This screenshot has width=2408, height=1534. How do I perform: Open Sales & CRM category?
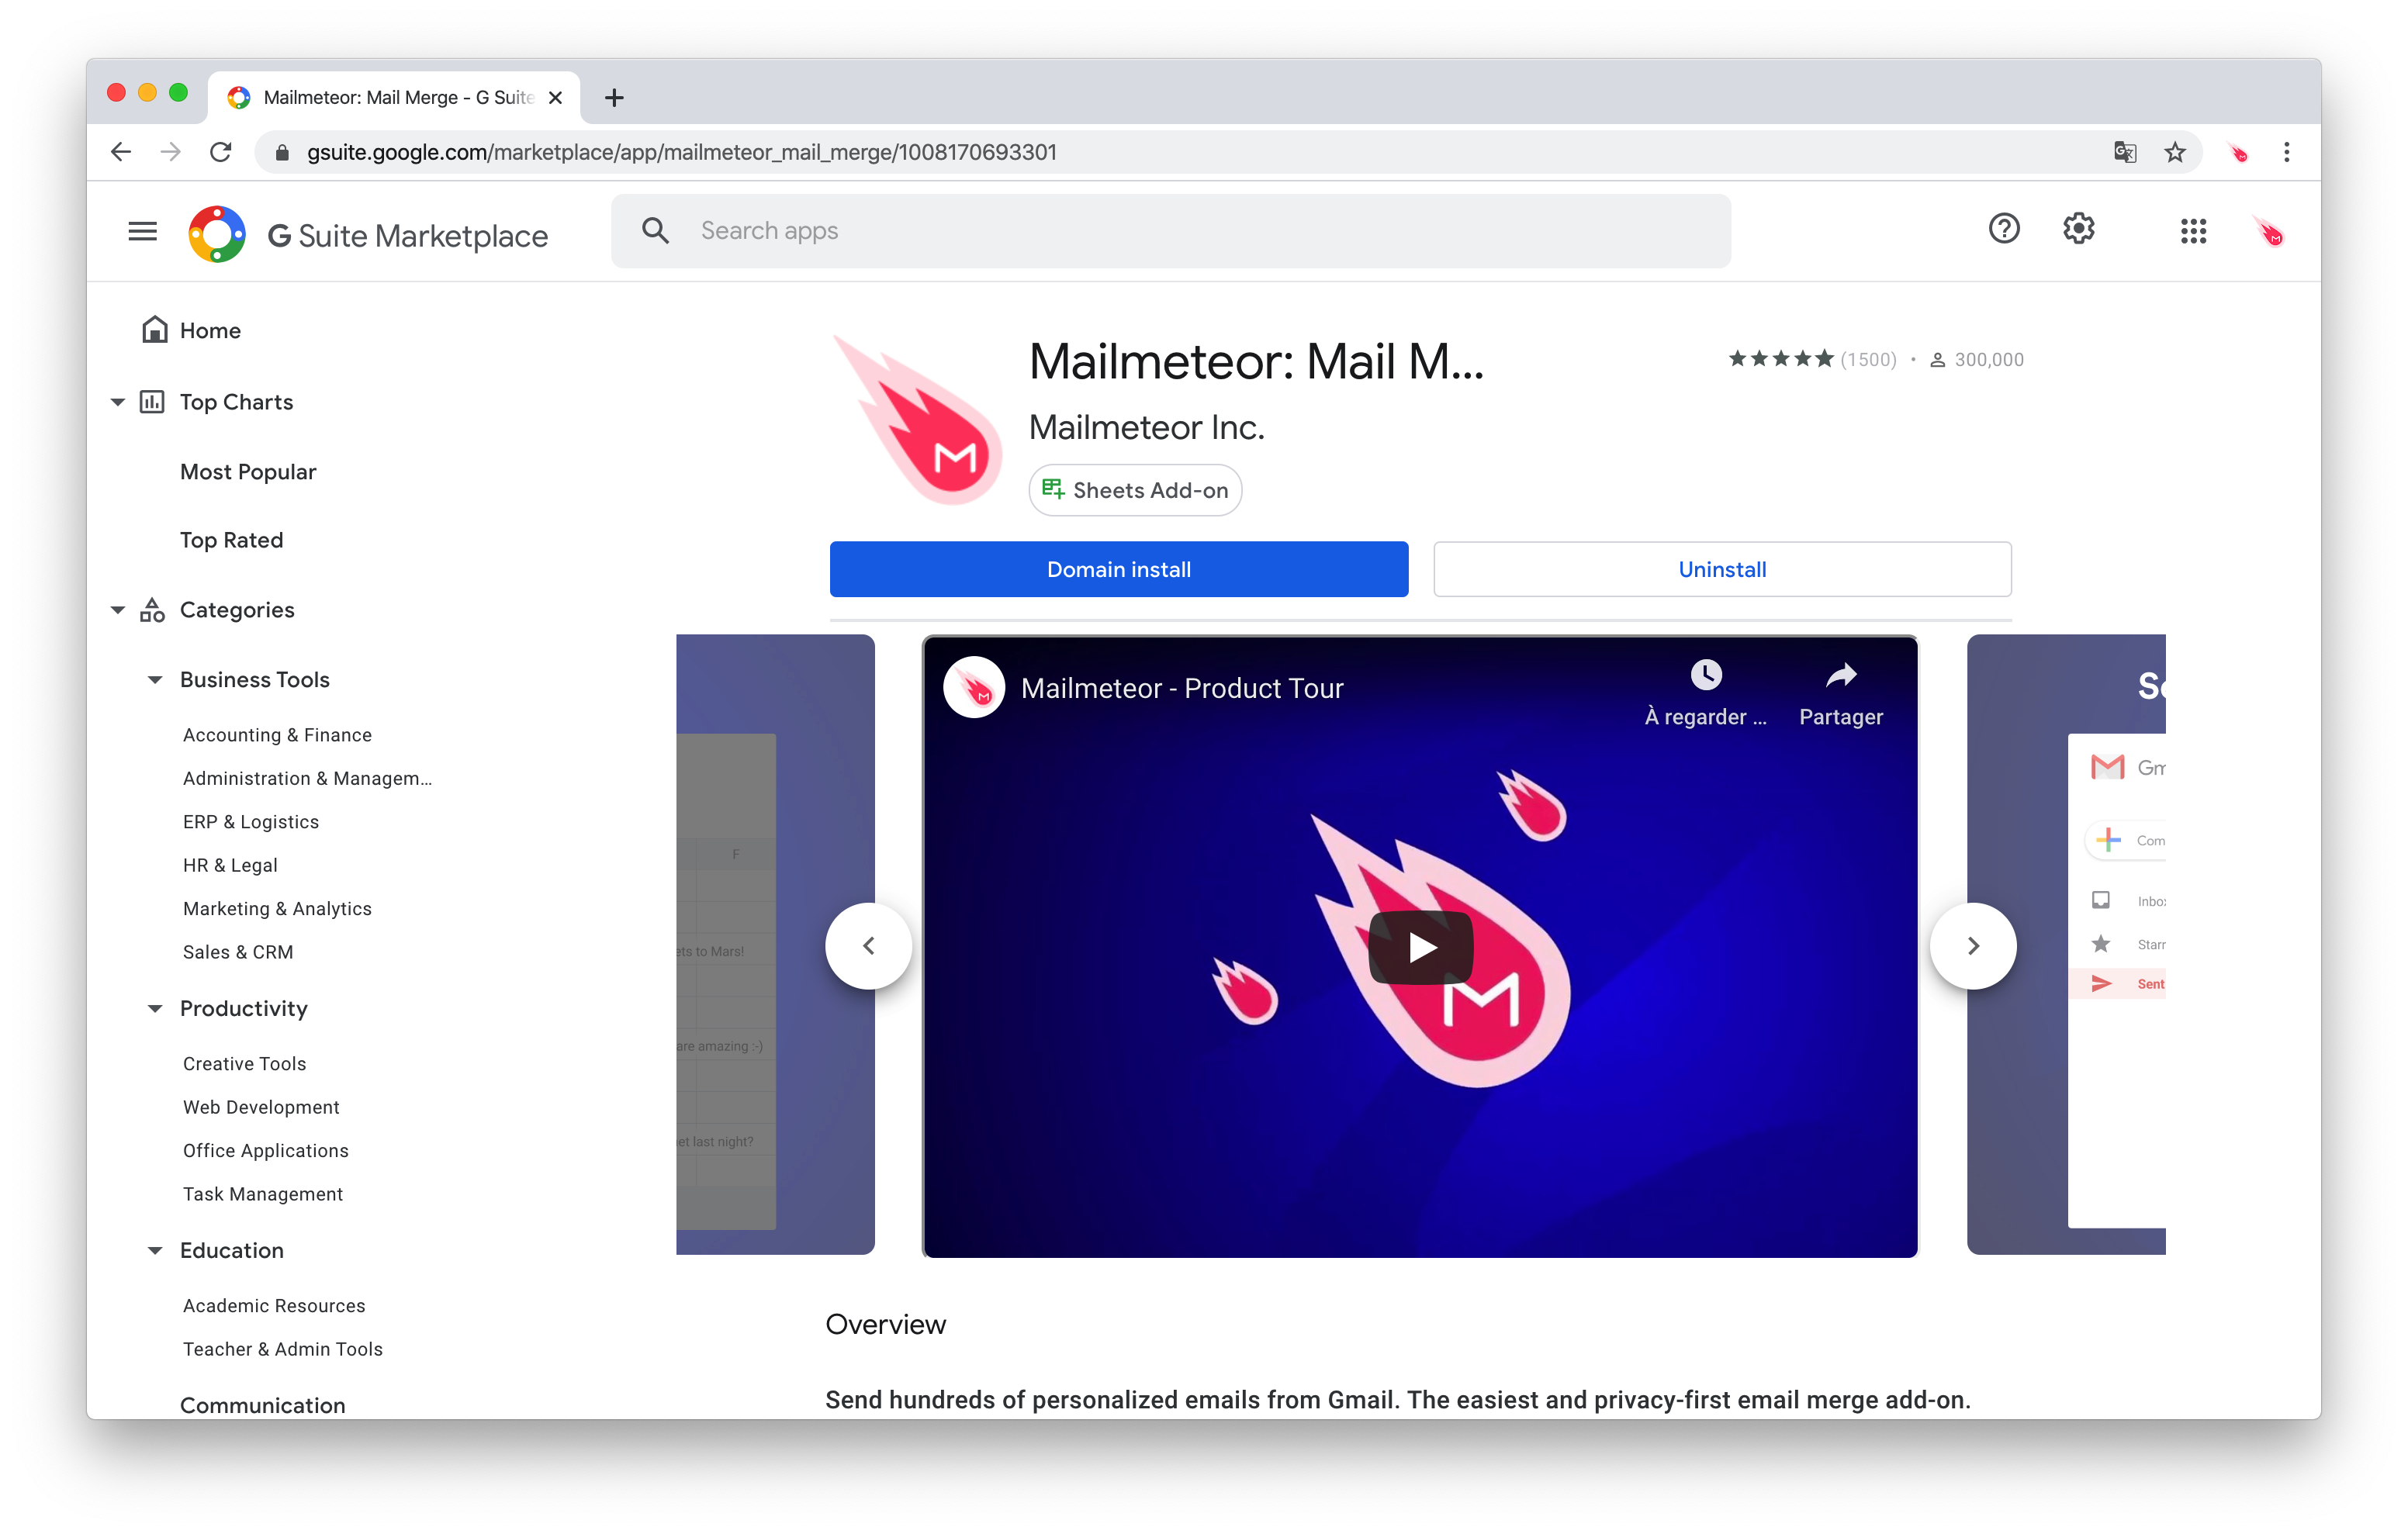tap(238, 952)
